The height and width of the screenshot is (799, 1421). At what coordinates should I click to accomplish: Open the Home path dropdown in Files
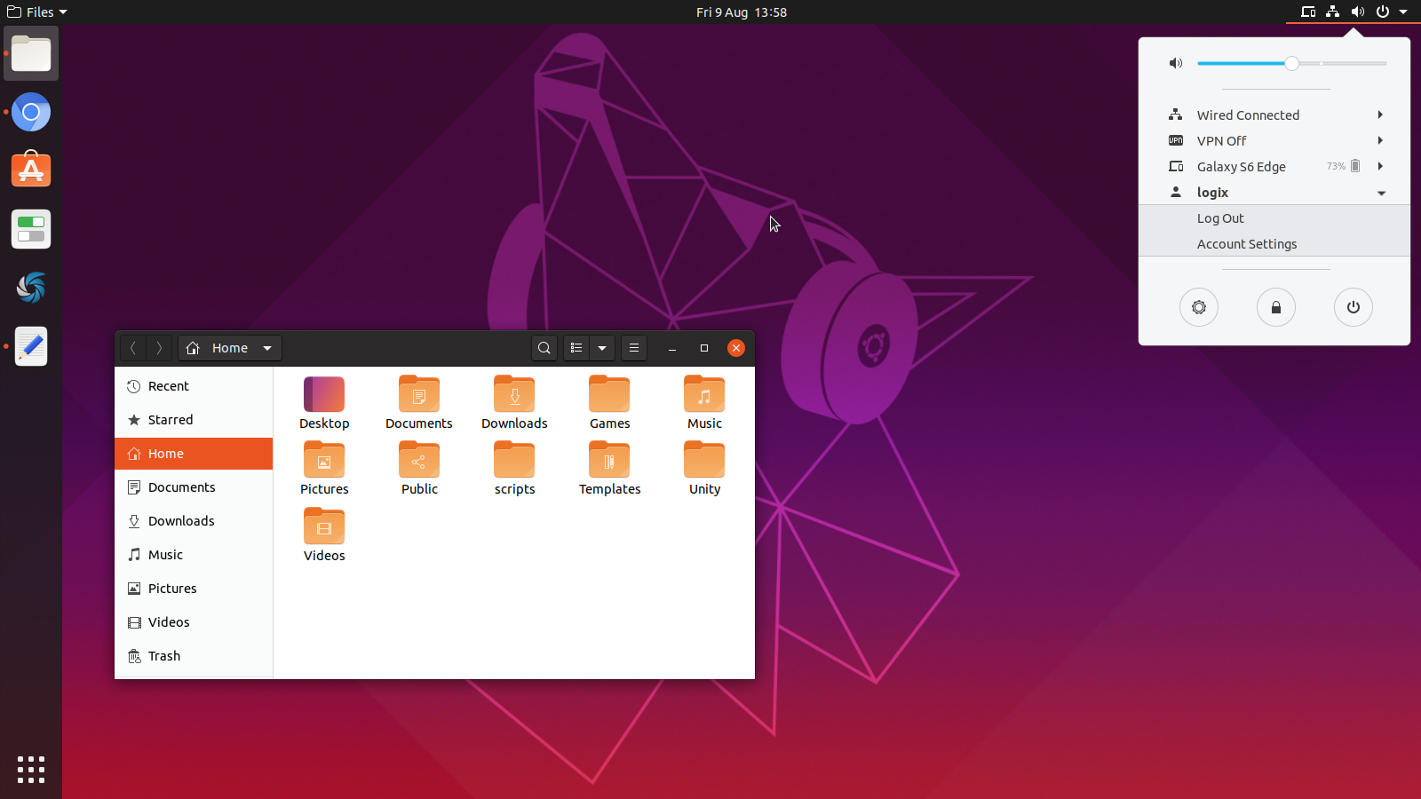[267, 348]
